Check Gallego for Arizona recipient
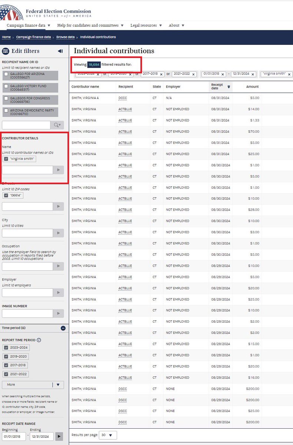The height and width of the screenshot is (445, 293). (x=6, y=74)
